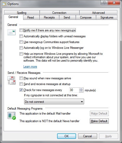Viewport: 122px width, 143px height.
Task: Enable Notify me if there are new newsgroups
Action: coord(21,30)
